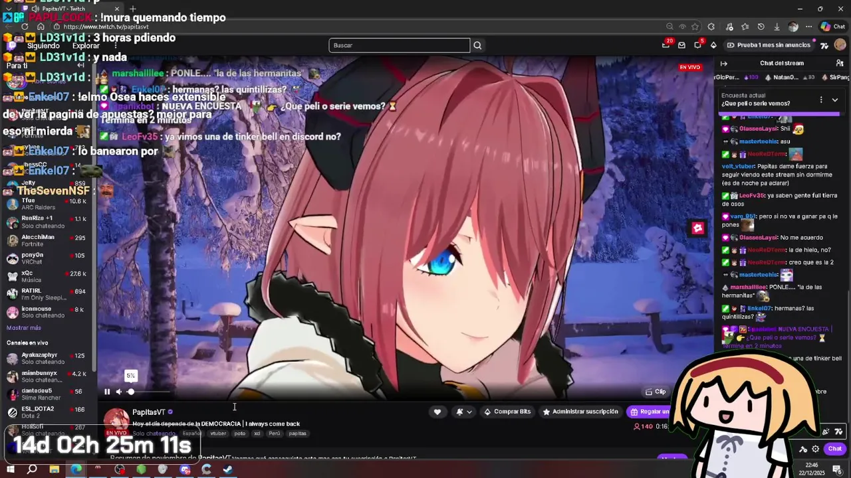Click the vtuber tag
The width and height of the screenshot is (851, 478).
[x=218, y=434]
